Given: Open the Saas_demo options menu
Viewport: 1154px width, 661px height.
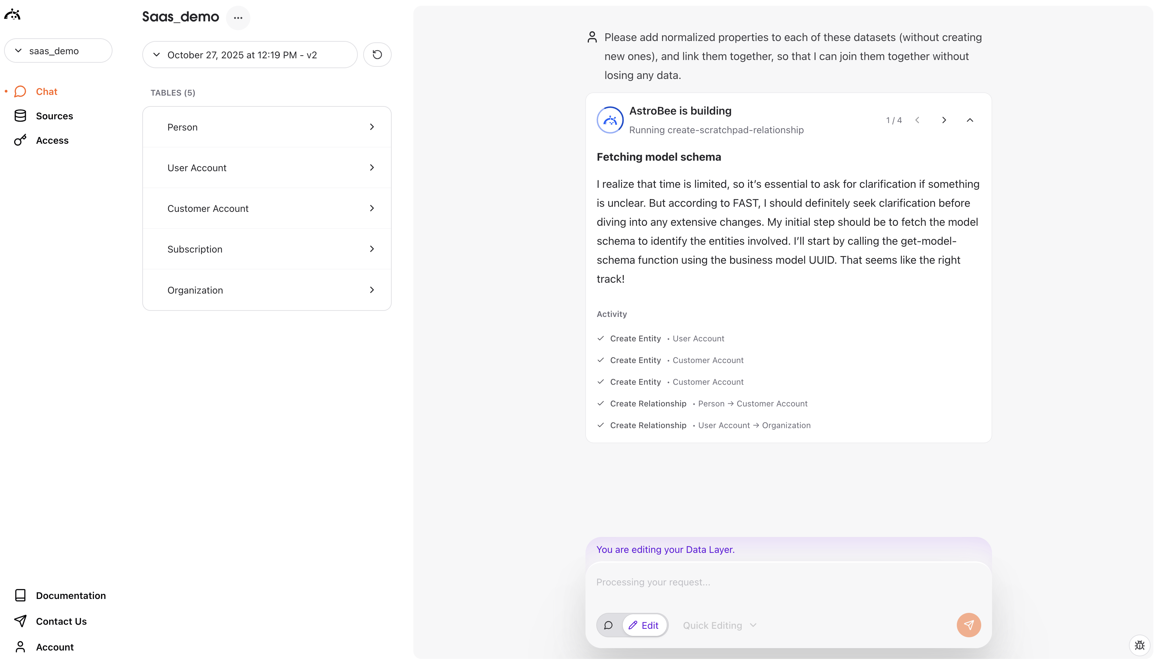Looking at the screenshot, I should (x=238, y=18).
